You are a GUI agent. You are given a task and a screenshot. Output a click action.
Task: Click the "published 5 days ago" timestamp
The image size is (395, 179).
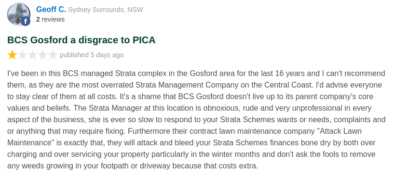click(x=92, y=55)
